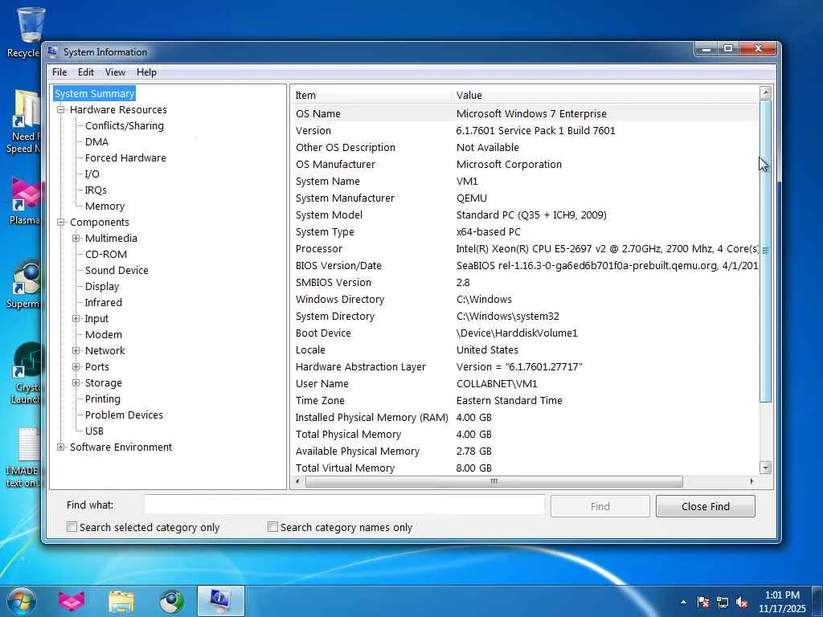Click the scroll left arrow of details pane
The height and width of the screenshot is (617, 823).
coord(297,481)
